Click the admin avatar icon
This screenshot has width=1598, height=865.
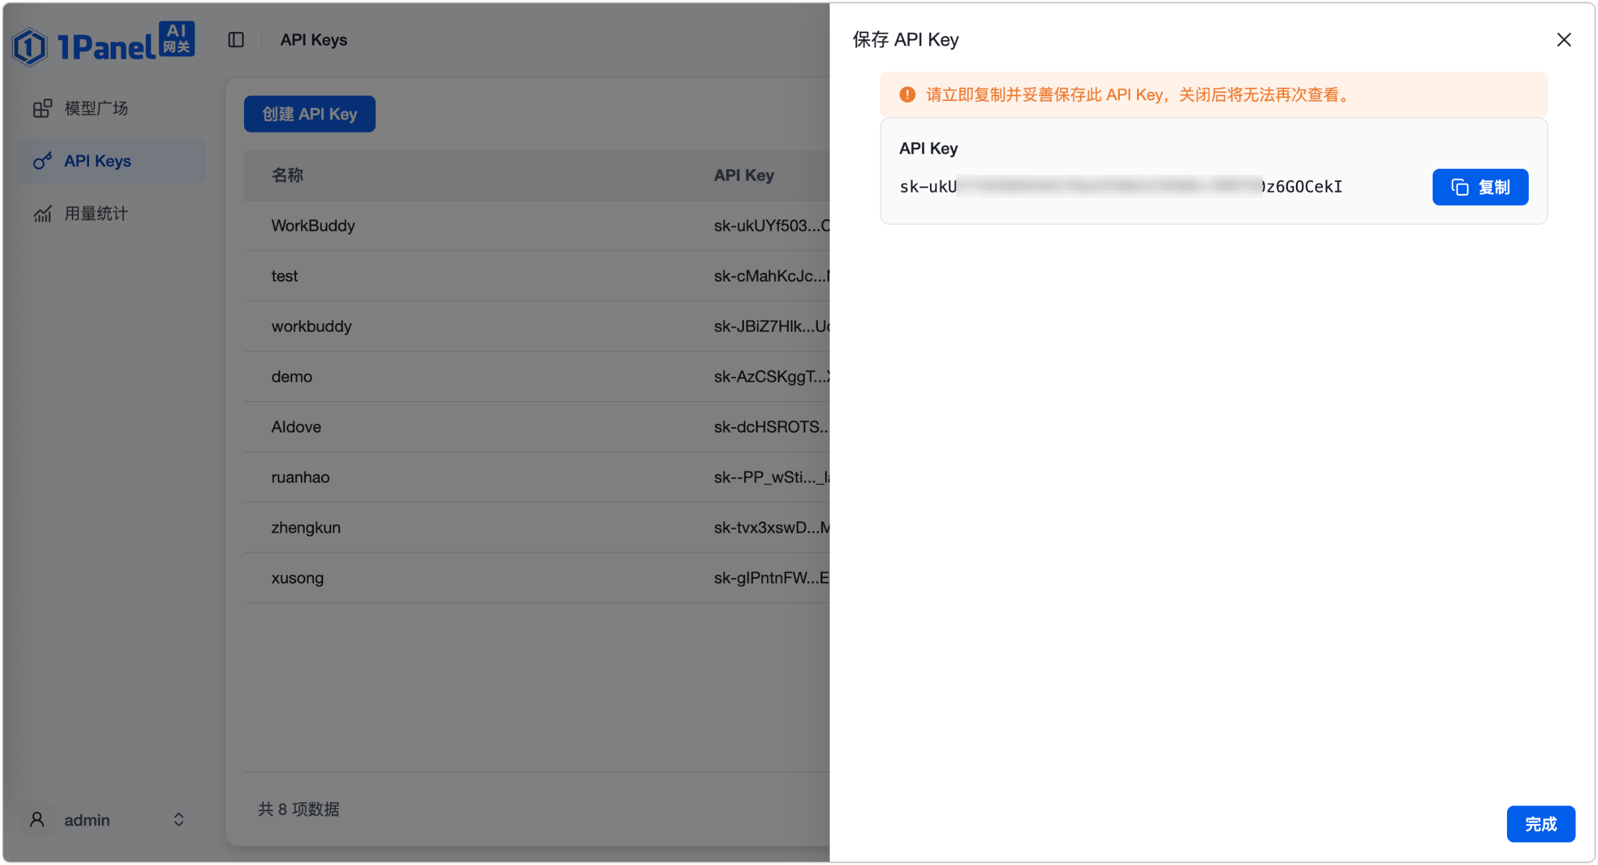pos(37,820)
